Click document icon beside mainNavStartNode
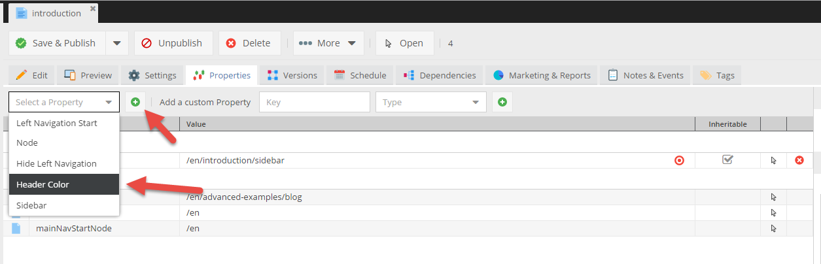821x264 pixels. coord(16,229)
